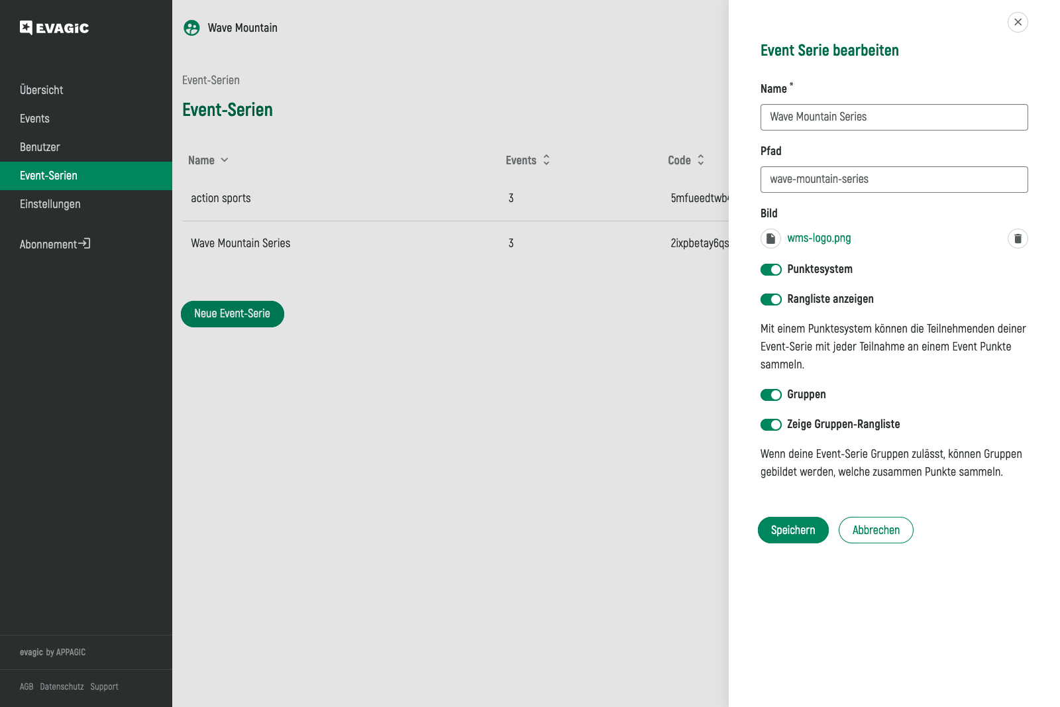
Task: Click the Abonnement logout arrow icon
Action: [84, 244]
